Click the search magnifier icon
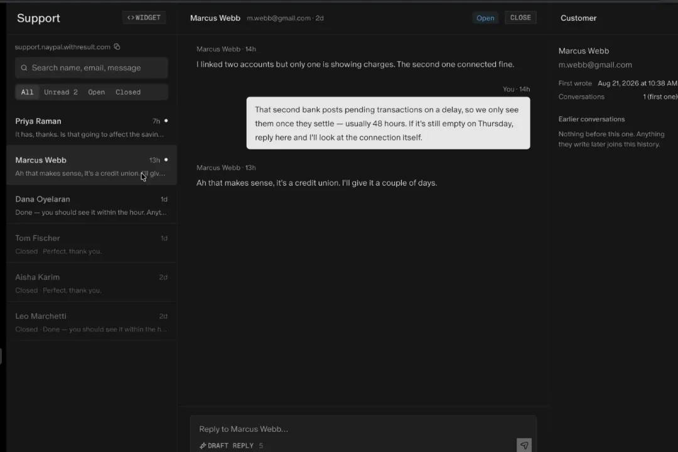678x452 pixels. pos(24,68)
